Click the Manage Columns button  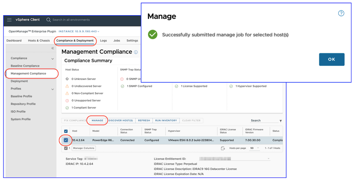pos(84,148)
